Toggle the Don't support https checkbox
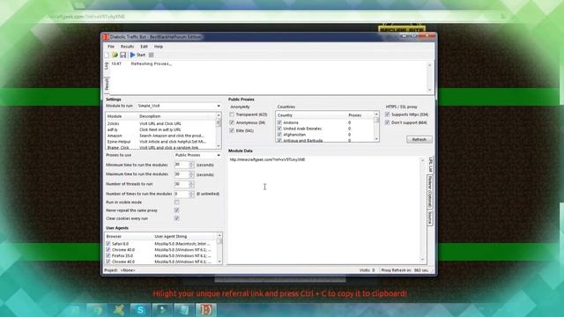This screenshot has height=317, width=564. 388,122
